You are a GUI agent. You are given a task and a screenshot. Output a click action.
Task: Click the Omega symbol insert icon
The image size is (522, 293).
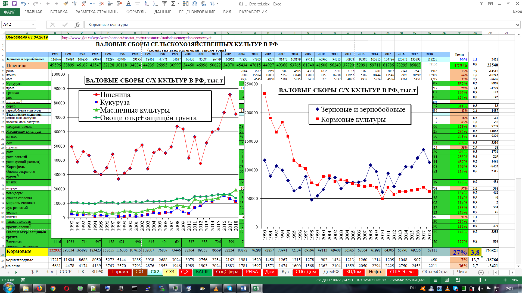(194, 4)
